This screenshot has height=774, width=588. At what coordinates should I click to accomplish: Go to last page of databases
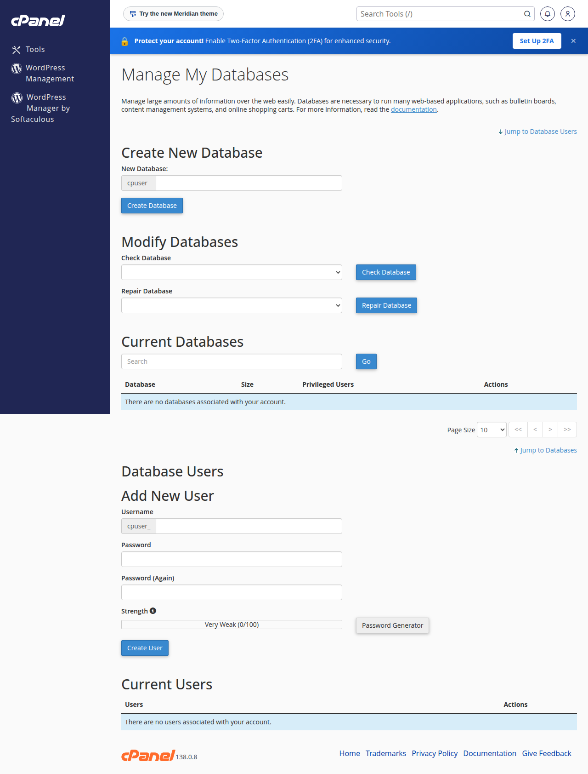(x=567, y=430)
